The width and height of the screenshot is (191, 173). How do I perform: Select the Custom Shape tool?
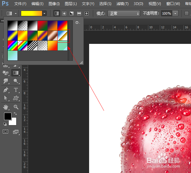point(16,98)
